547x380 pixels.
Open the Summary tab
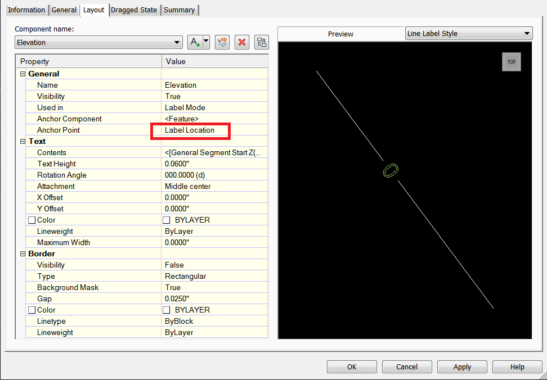point(180,10)
